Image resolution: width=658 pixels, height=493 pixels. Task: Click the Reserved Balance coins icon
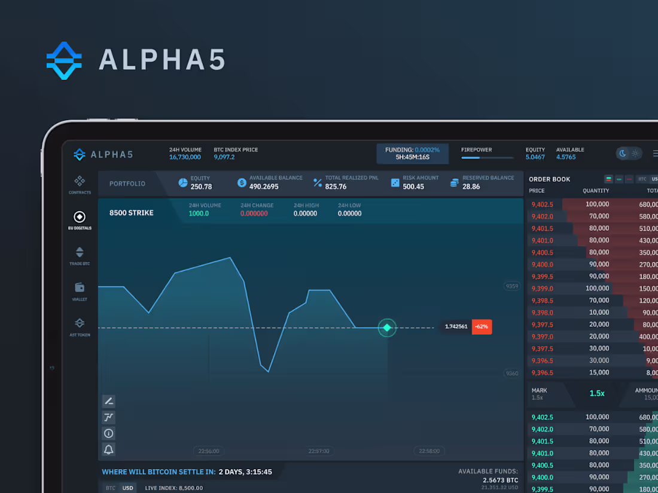coord(455,183)
